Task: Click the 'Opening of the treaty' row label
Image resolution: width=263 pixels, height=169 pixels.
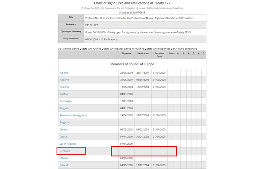Action: coord(71,31)
